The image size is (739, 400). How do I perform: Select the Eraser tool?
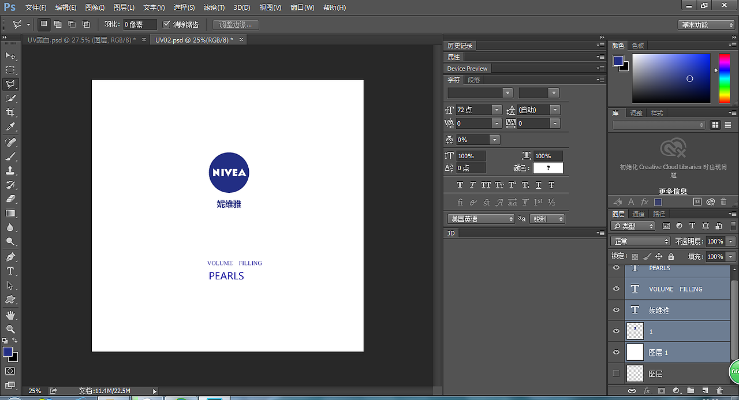[x=10, y=199]
